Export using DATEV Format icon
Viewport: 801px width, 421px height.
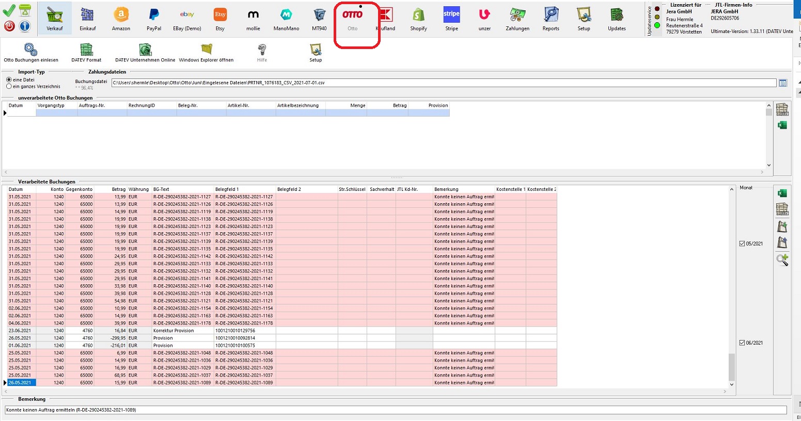[86, 52]
